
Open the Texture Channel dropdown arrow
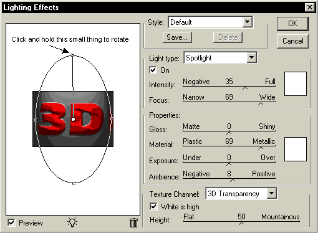pos(272,194)
